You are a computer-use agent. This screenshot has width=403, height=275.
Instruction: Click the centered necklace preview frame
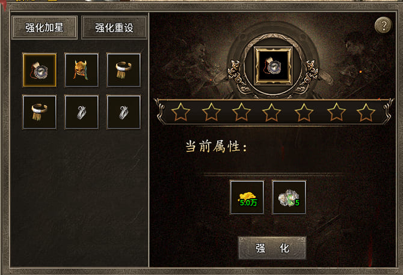pos(273,66)
